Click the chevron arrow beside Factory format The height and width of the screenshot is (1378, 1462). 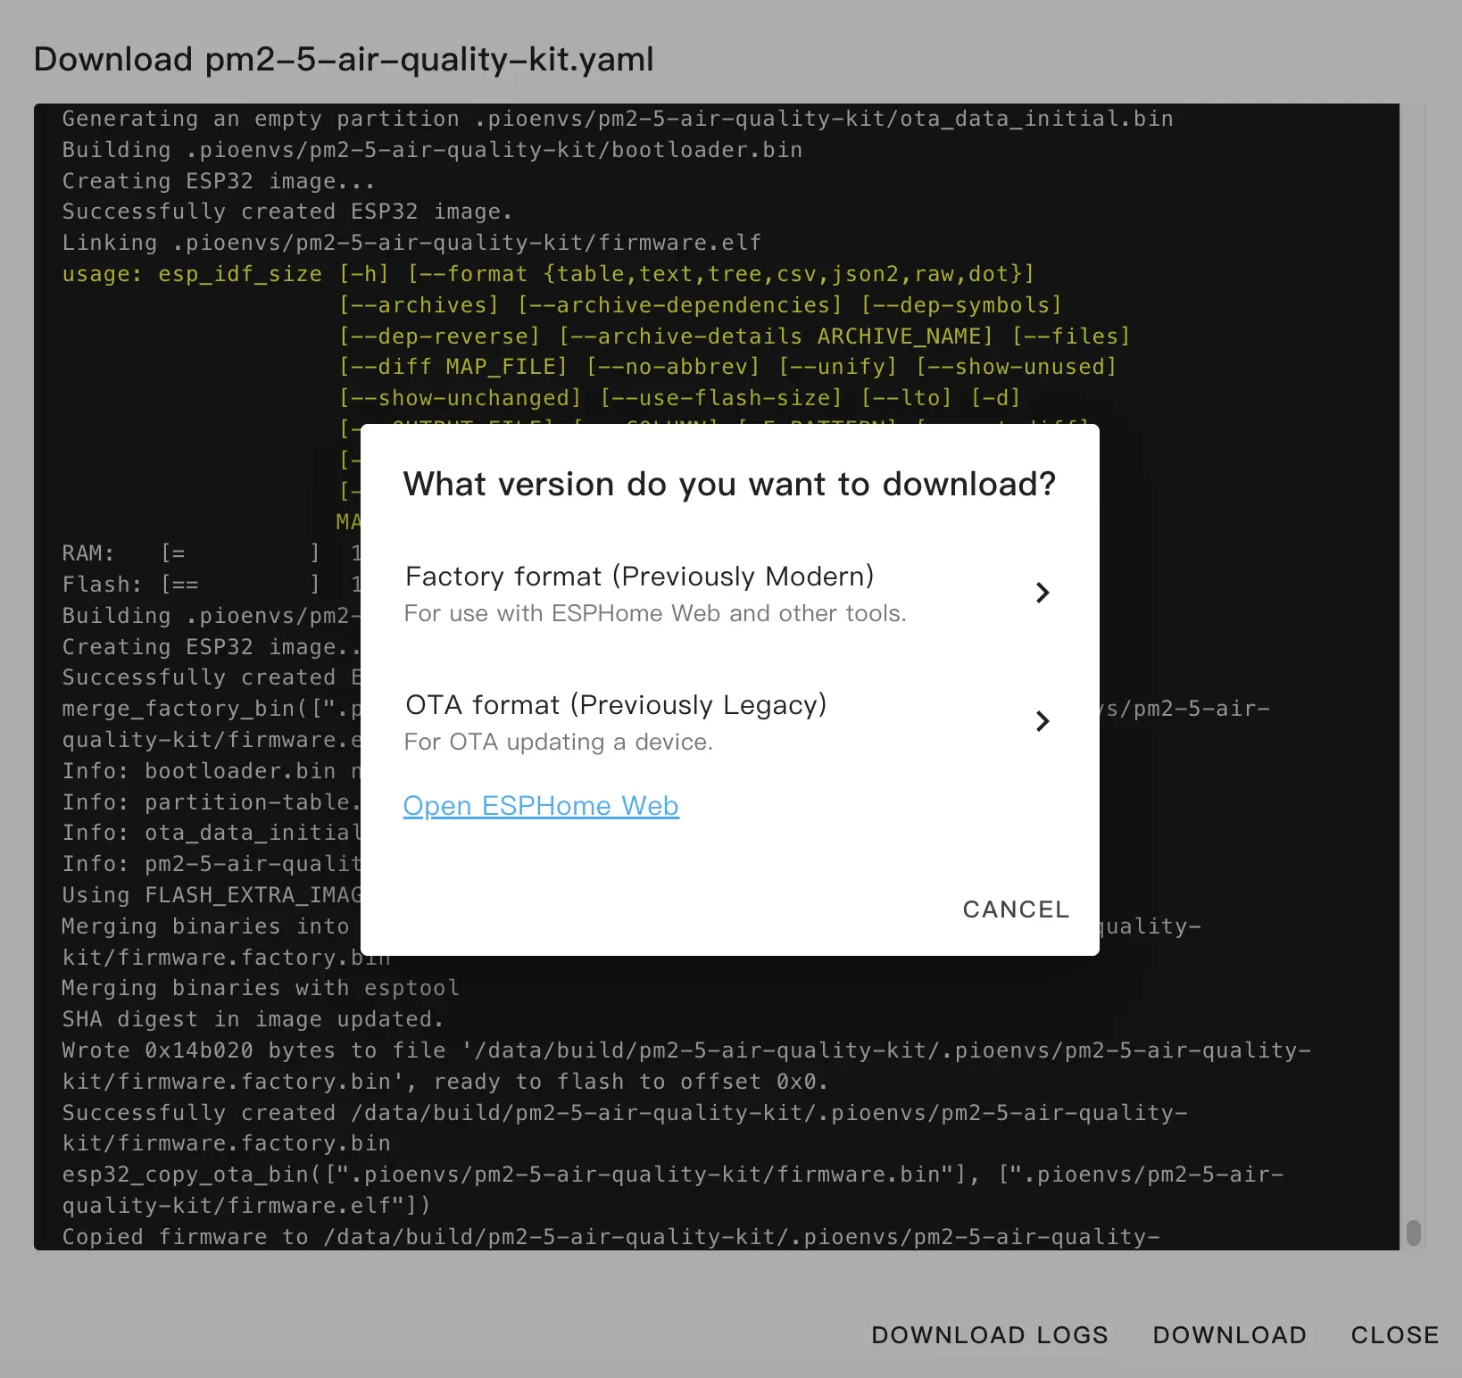(x=1042, y=593)
